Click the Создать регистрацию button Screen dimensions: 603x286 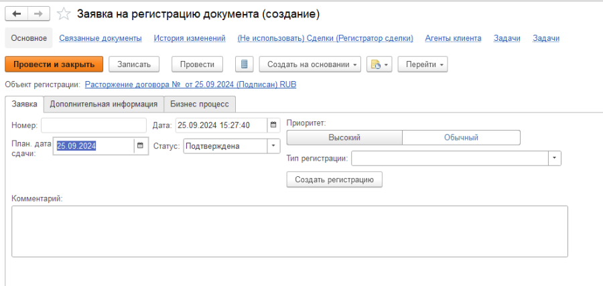(334, 180)
